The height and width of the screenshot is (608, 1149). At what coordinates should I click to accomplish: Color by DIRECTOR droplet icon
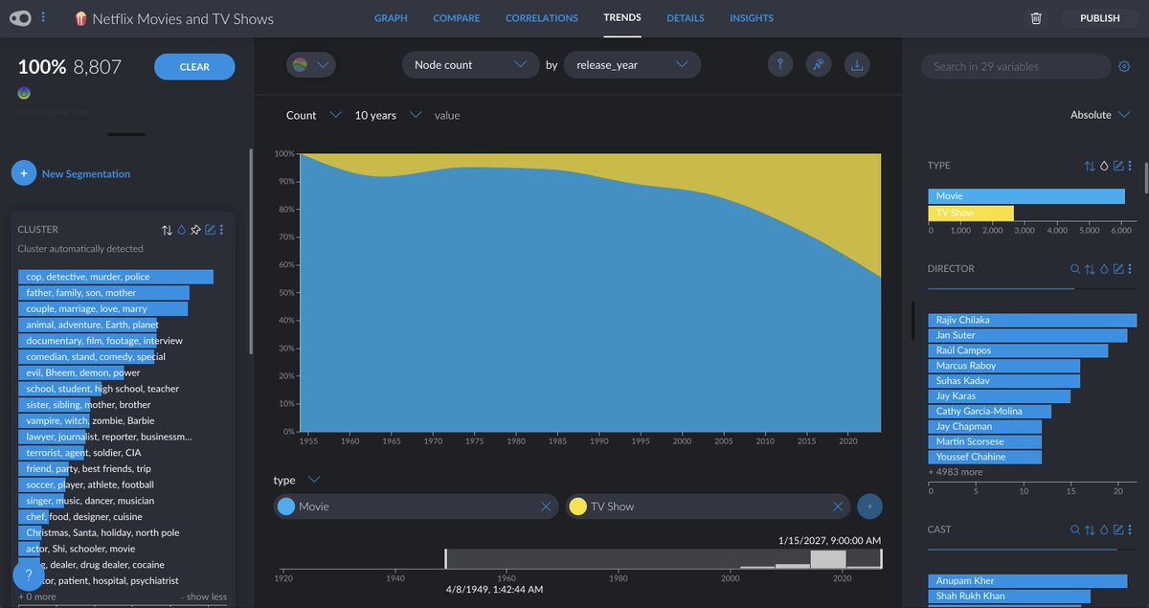[1104, 269]
